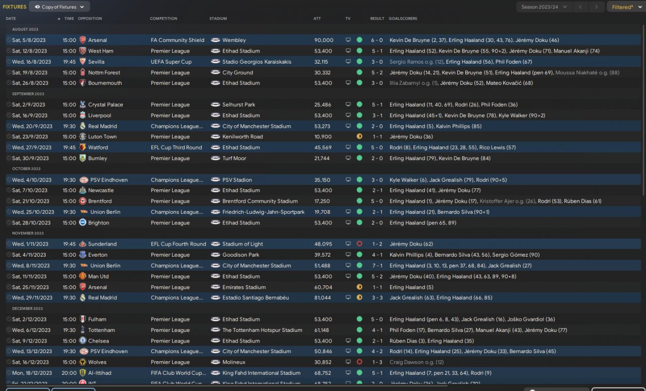Sort fixtures by the STADIUM column
The image size is (646, 391).
coord(218,19)
